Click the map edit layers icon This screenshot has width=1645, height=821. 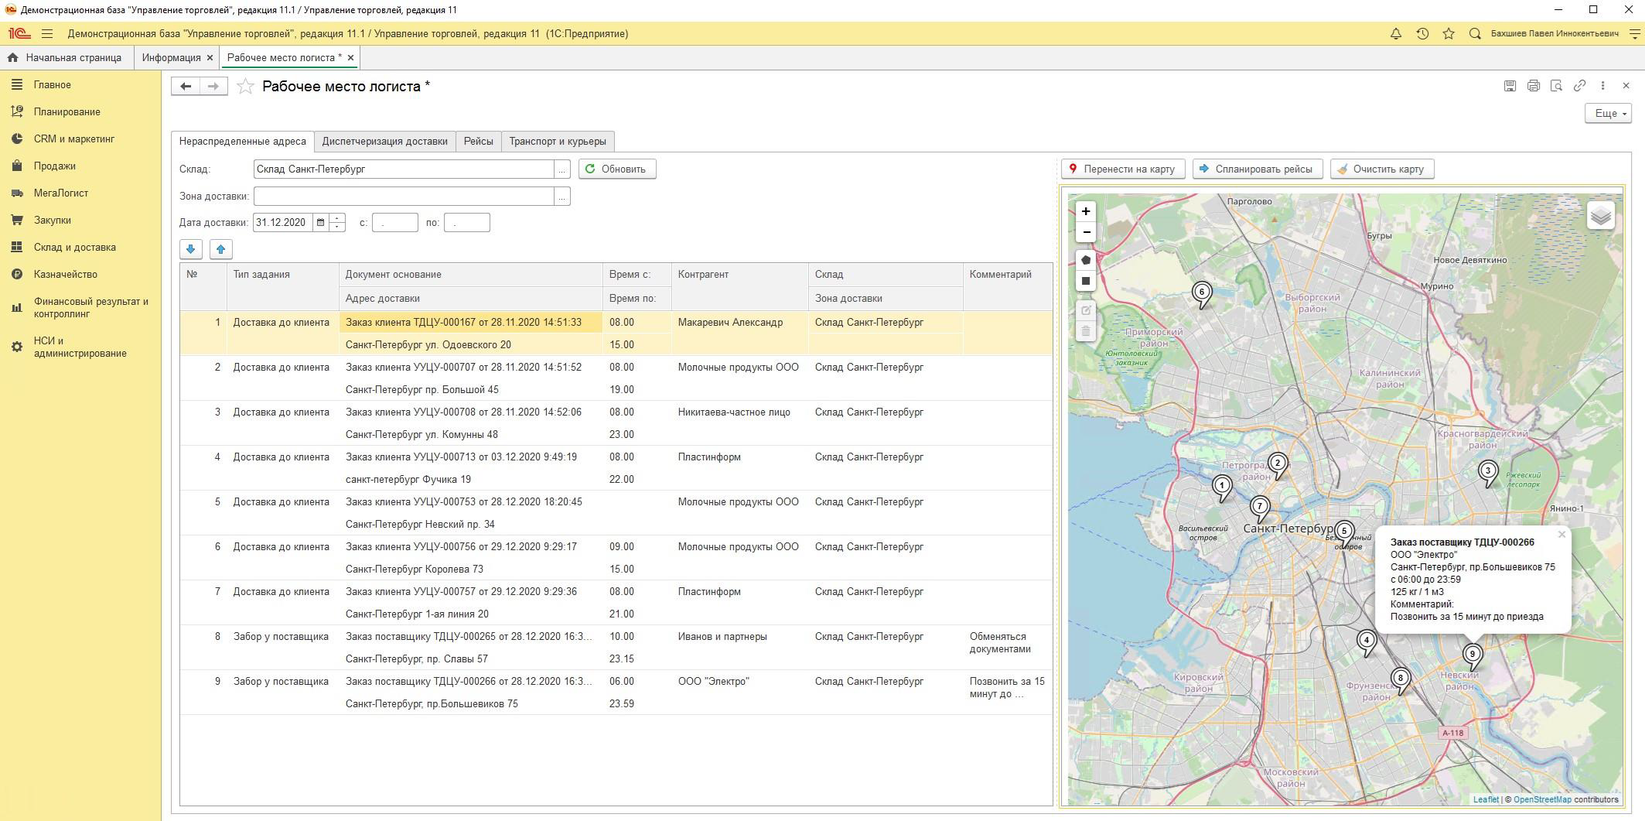coord(1086,310)
